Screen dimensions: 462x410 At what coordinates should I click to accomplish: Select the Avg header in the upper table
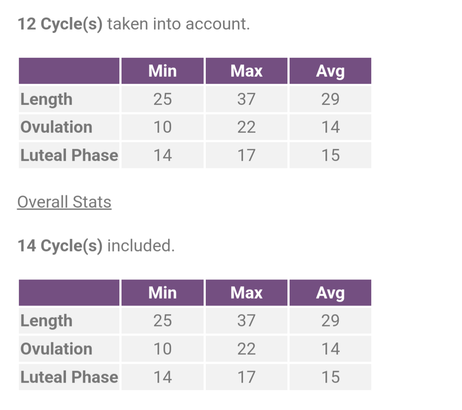coord(330,71)
